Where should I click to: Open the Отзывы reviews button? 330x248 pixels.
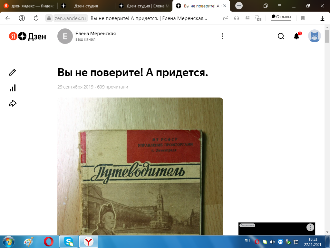click(x=281, y=17)
